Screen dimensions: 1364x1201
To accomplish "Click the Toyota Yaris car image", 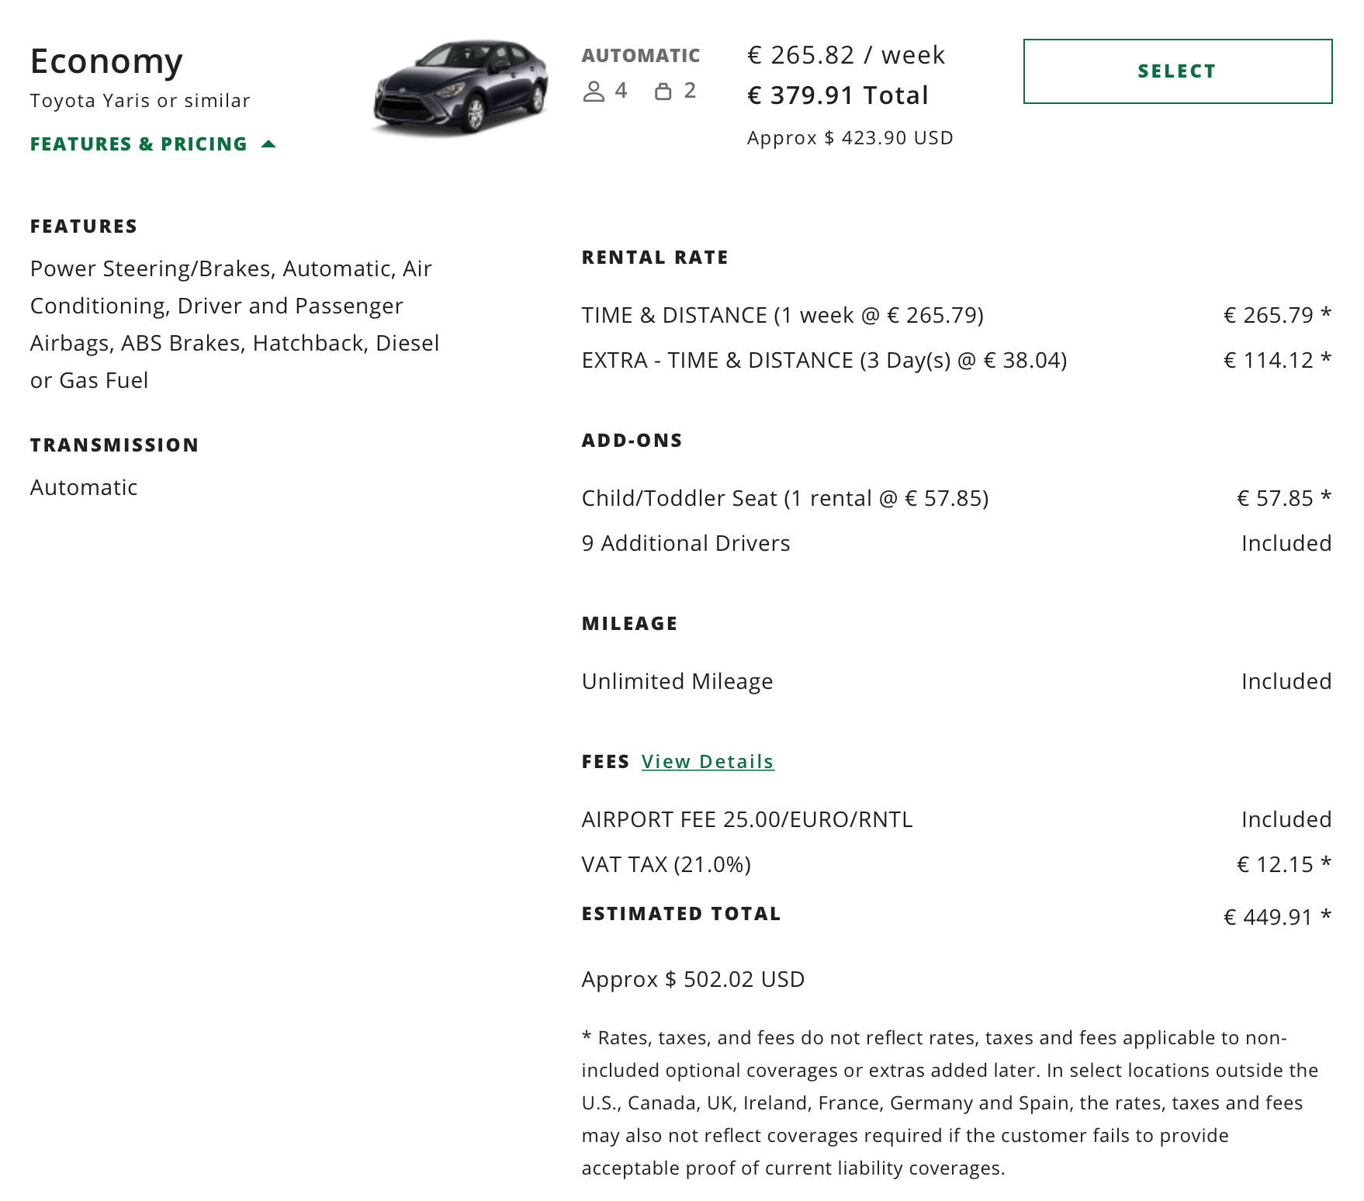I will point(462,87).
